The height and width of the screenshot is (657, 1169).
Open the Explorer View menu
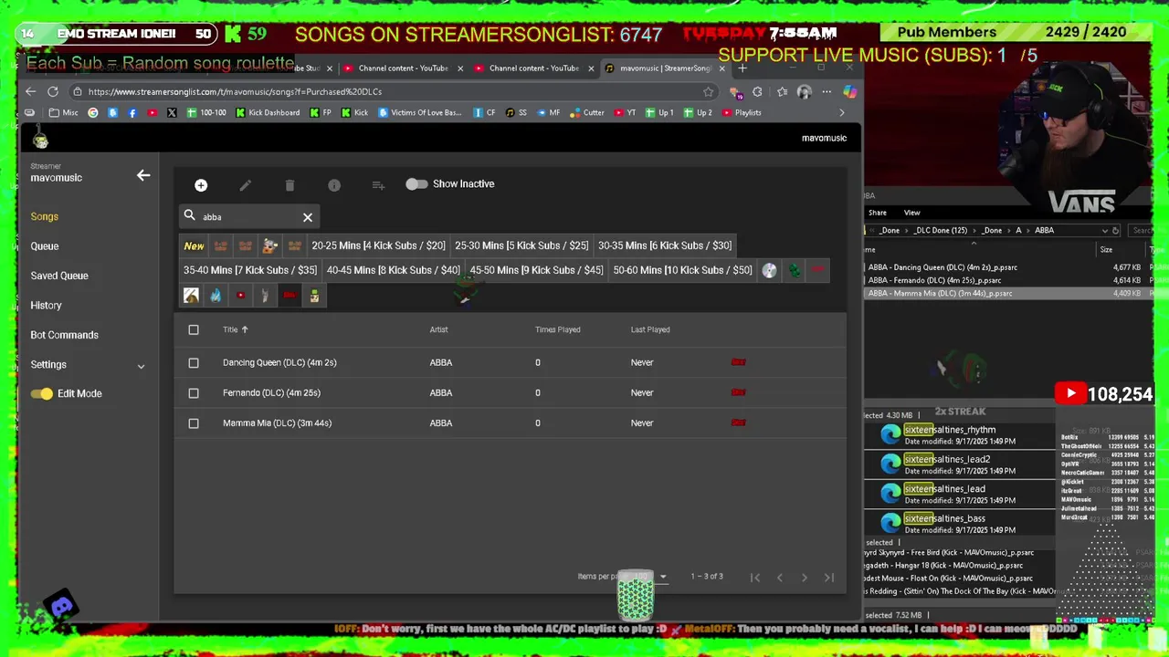[x=911, y=213]
